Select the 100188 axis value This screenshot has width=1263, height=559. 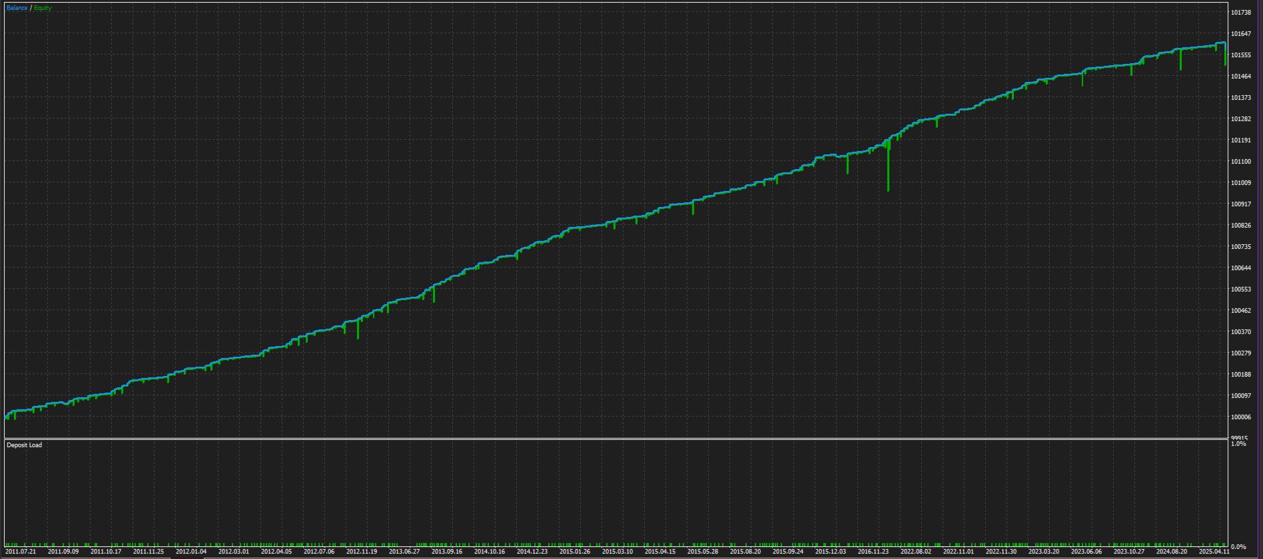[1241, 375]
